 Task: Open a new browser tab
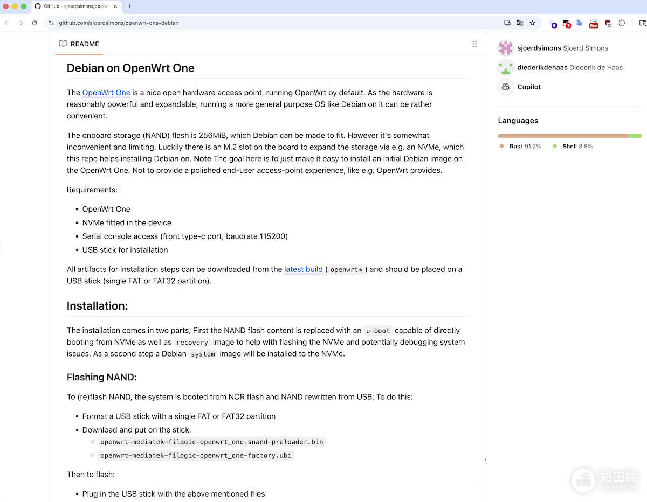point(129,6)
